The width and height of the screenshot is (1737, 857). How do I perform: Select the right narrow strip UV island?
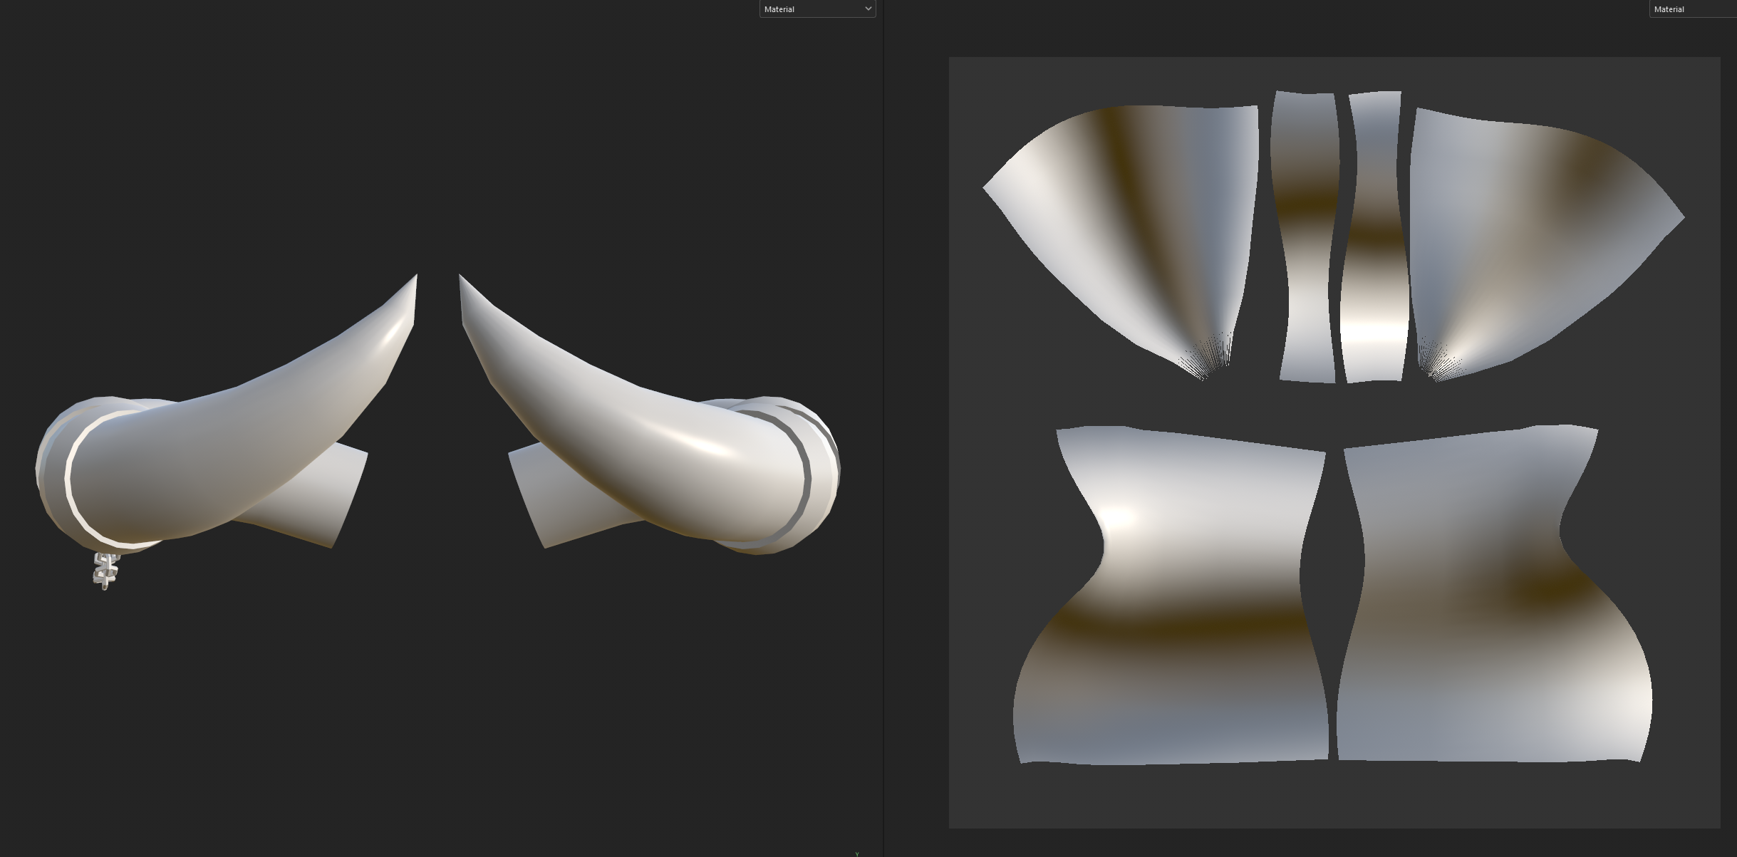pos(1374,237)
